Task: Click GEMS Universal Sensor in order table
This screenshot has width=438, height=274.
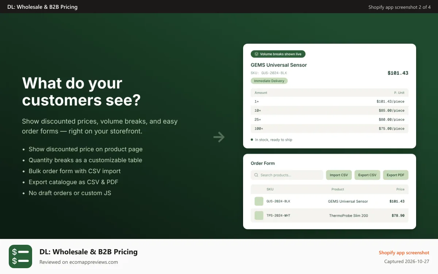Action: tap(348, 201)
